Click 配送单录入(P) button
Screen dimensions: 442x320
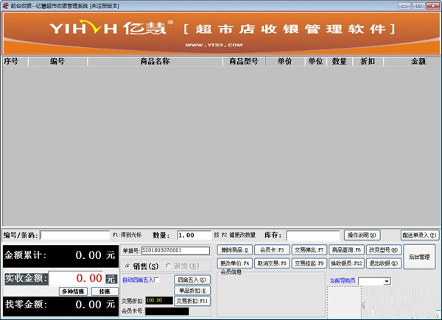coord(420,235)
